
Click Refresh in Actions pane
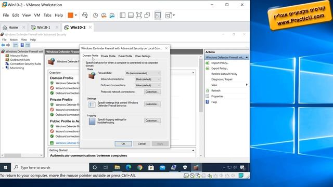[x=216, y=90]
